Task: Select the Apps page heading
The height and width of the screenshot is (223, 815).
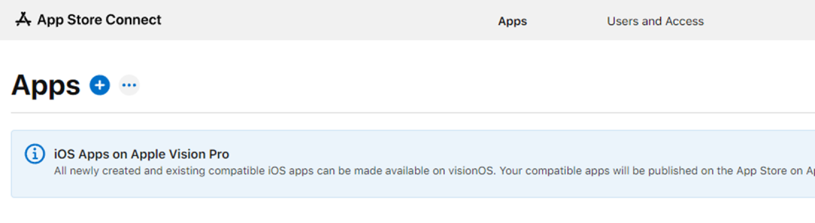Action: [x=46, y=85]
